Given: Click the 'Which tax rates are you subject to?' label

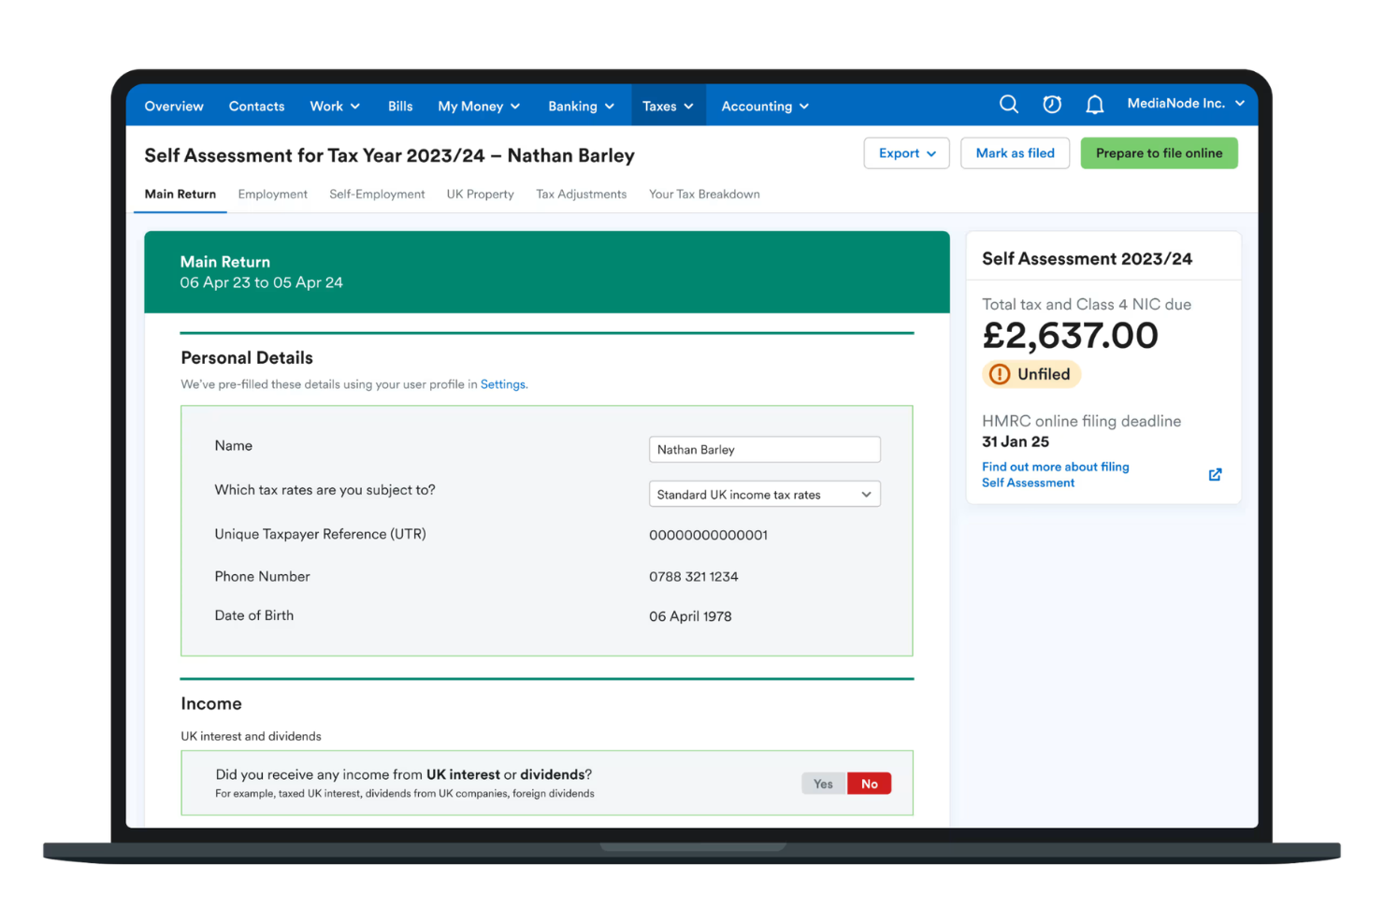Looking at the screenshot, I should 324,490.
